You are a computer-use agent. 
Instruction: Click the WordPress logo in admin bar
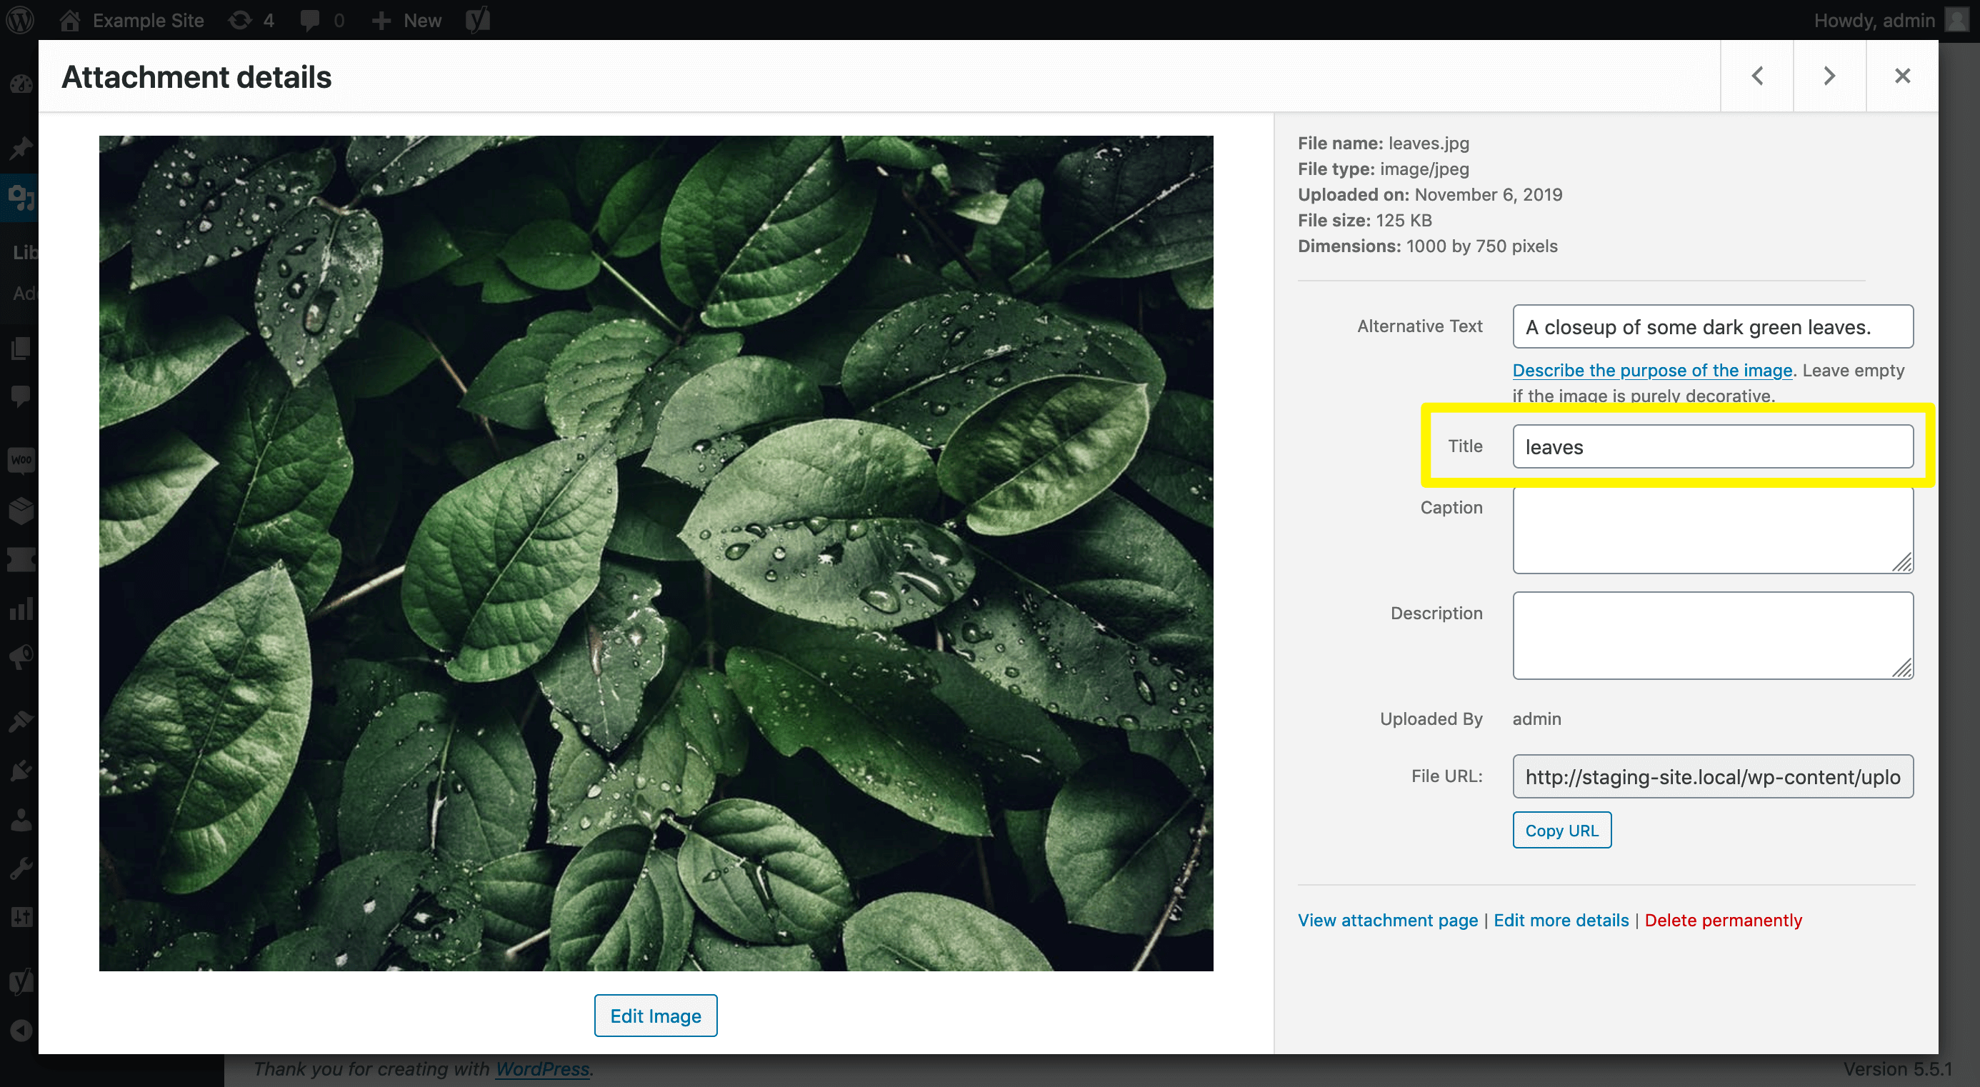click(x=21, y=20)
